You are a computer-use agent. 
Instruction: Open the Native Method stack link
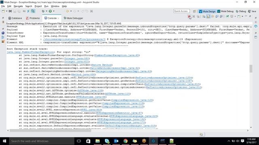pos(102,65)
